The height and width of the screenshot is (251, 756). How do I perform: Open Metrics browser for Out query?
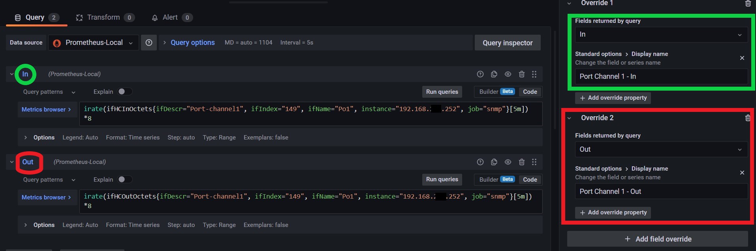click(x=47, y=197)
